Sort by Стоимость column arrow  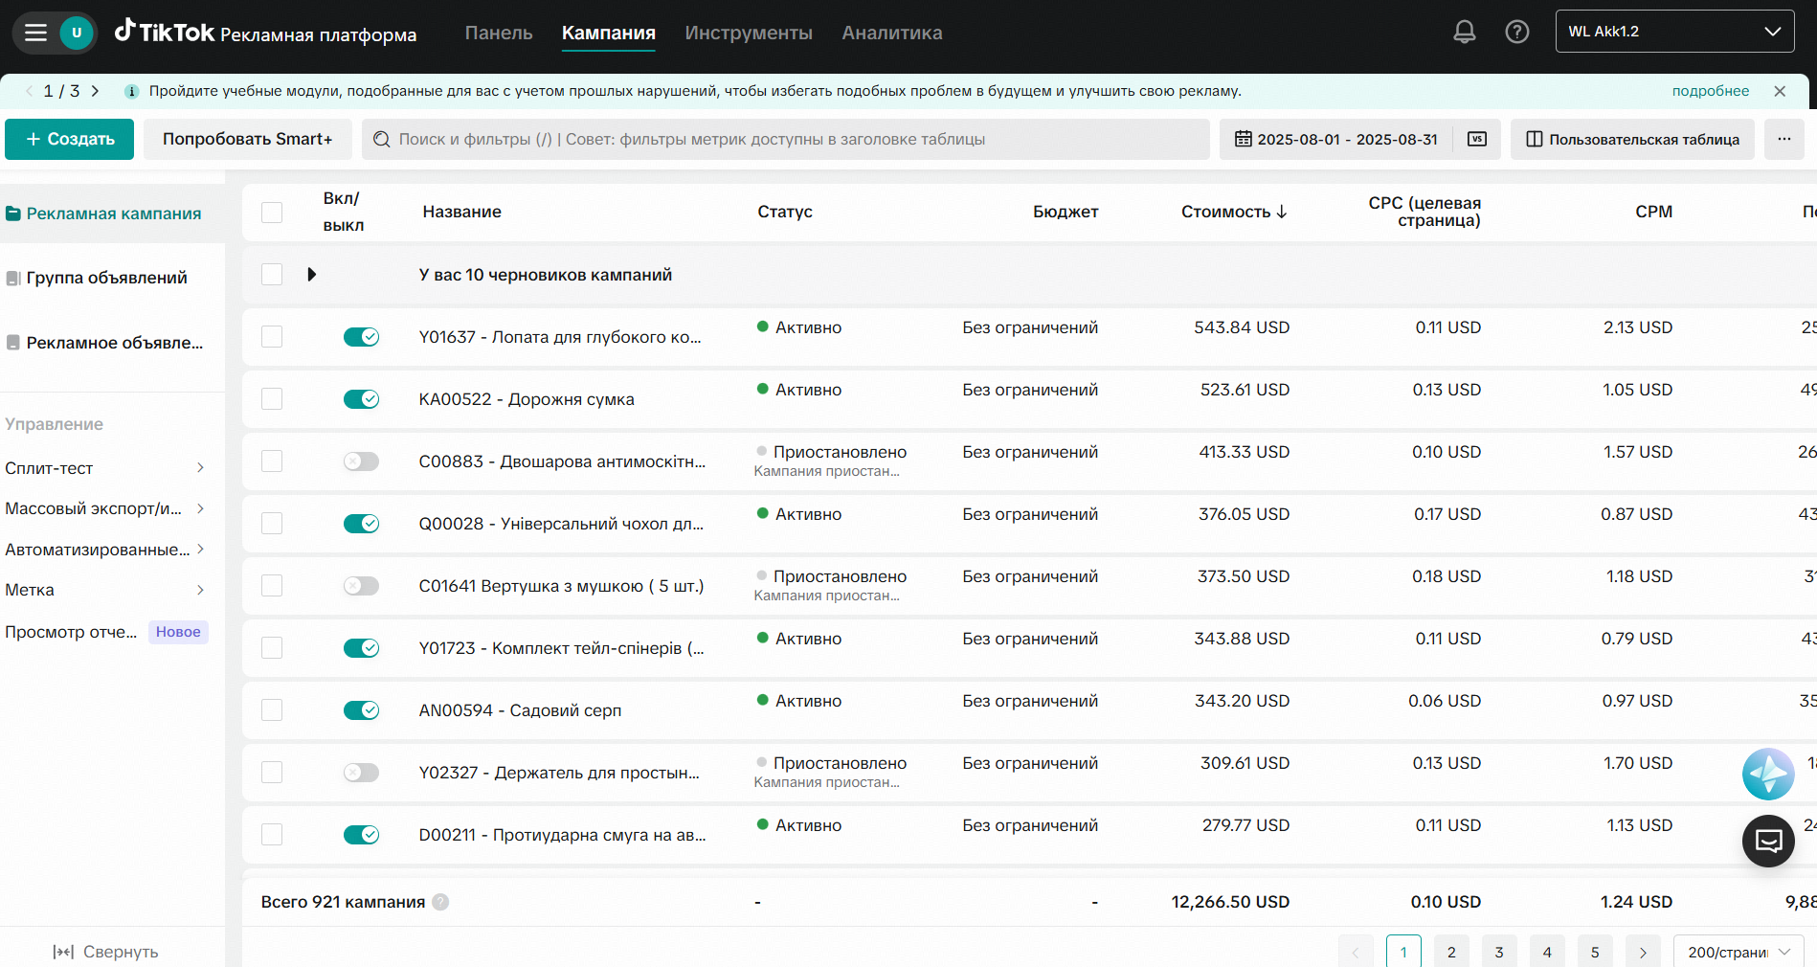1282,212
